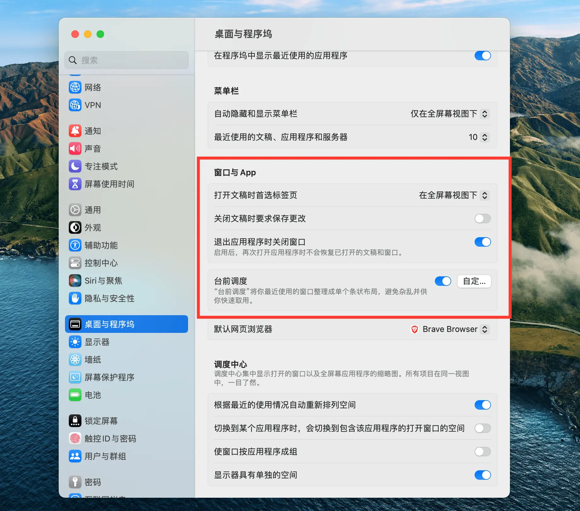Turn off 在程序坞中显示最近使用的应用程序 switch
Viewport: 580px width, 511px height.
483,56
